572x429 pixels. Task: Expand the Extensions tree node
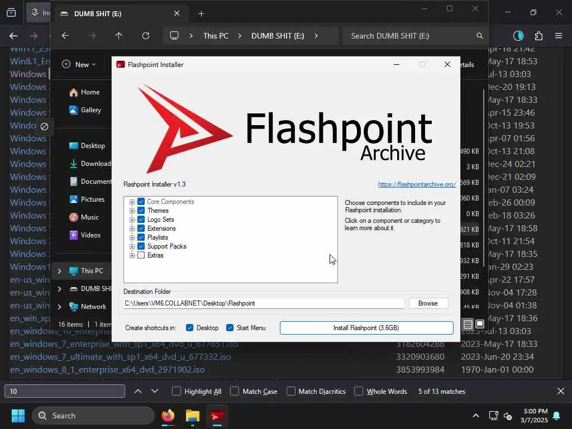pyautogui.click(x=132, y=228)
